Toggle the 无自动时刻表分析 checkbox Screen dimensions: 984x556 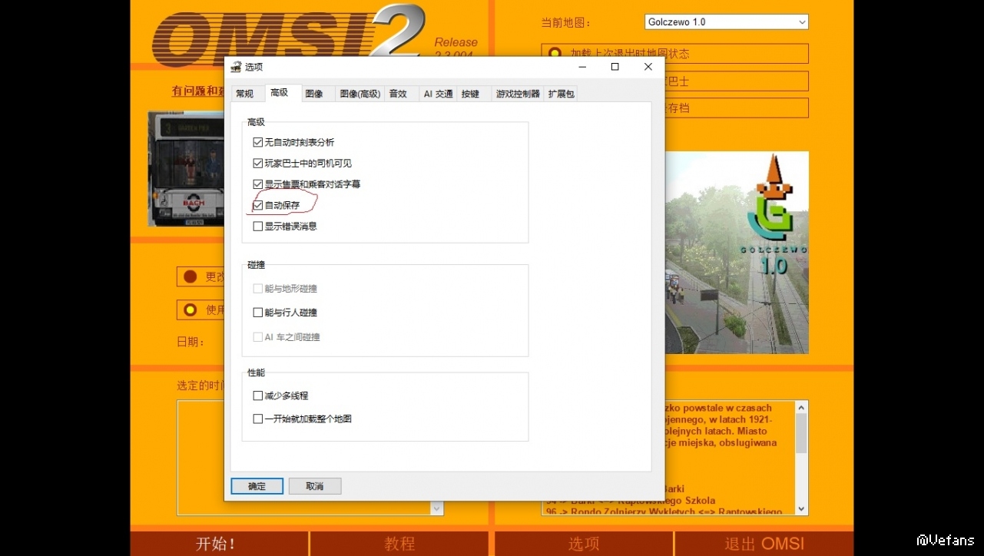pos(258,142)
